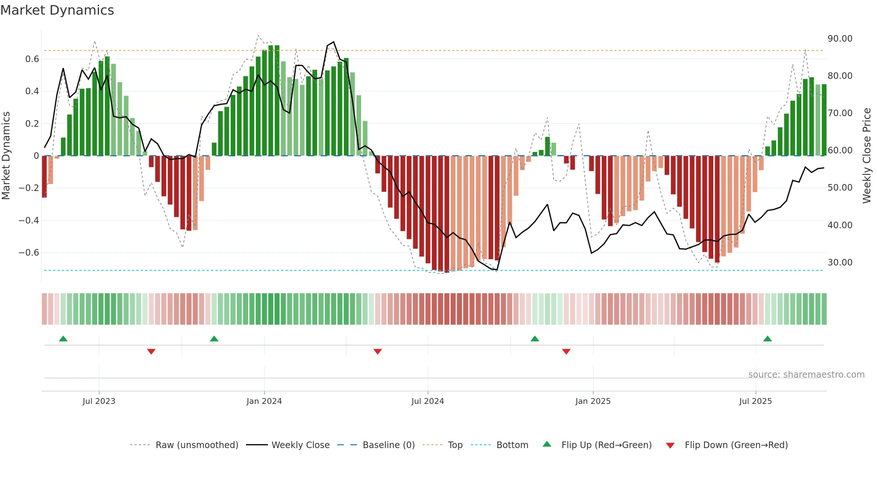Click the 50.00 price axis label
The image size is (877, 493).
point(840,188)
